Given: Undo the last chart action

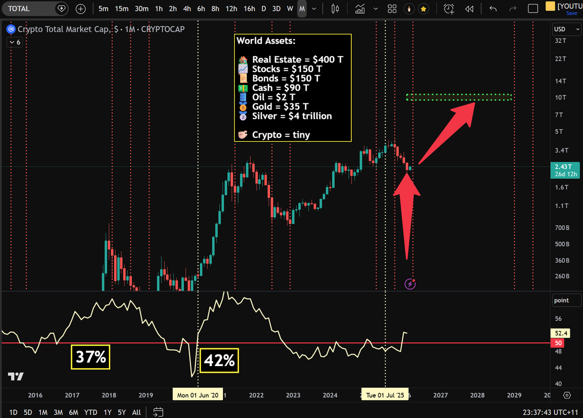Looking at the screenshot, I should point(492,8).
